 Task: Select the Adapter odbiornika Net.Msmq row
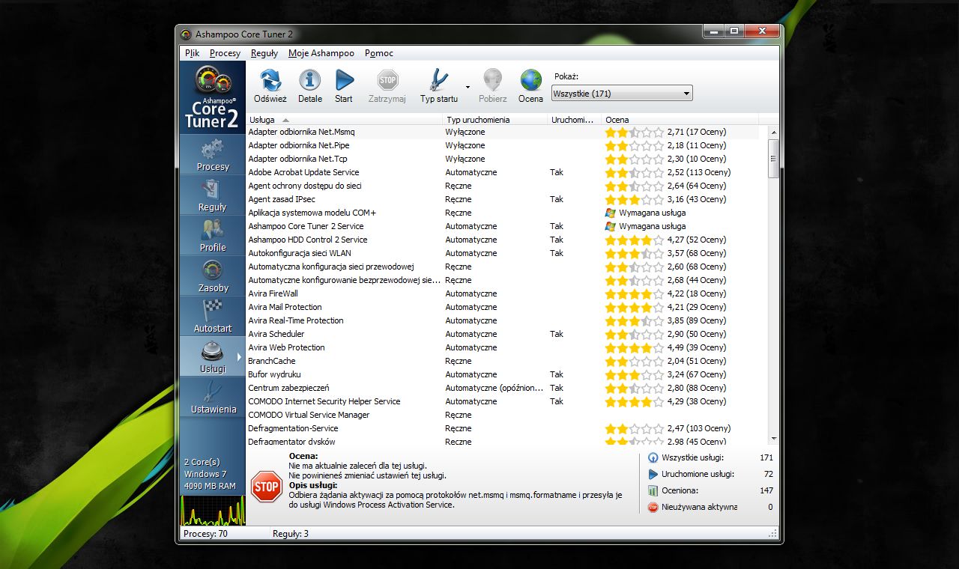point(502,132)
